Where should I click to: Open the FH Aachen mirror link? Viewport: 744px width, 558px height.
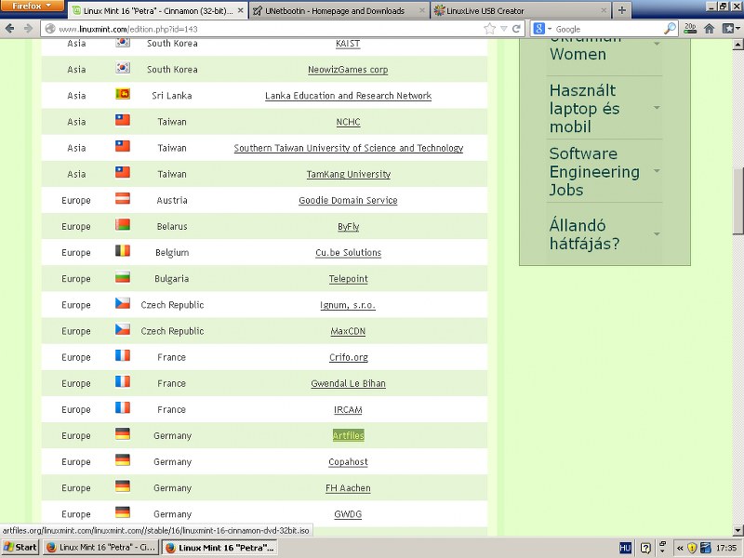348,488
